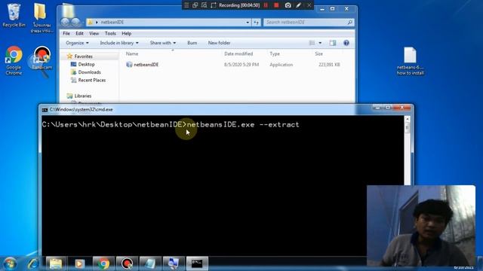The image size is (483, 271).
Task: Sort files by the Date modified column
Action: pos(238,53)
